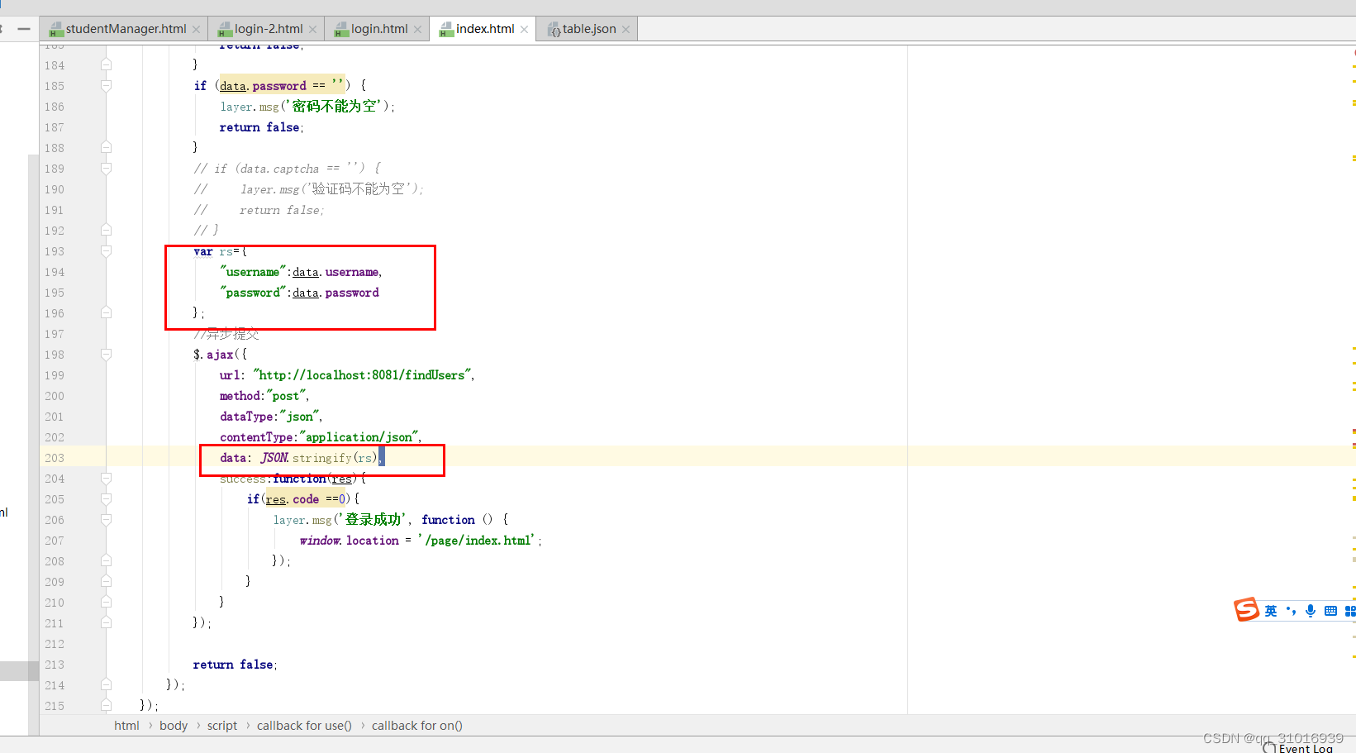The height and width of the screenshot is (753, 1356).
Task: Collapse the if block at line 185
Action: (x=106, y=85)
